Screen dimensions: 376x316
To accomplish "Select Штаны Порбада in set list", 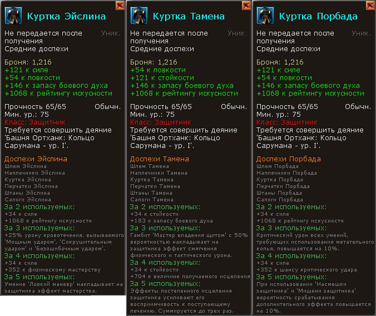I will pos(279,193).
